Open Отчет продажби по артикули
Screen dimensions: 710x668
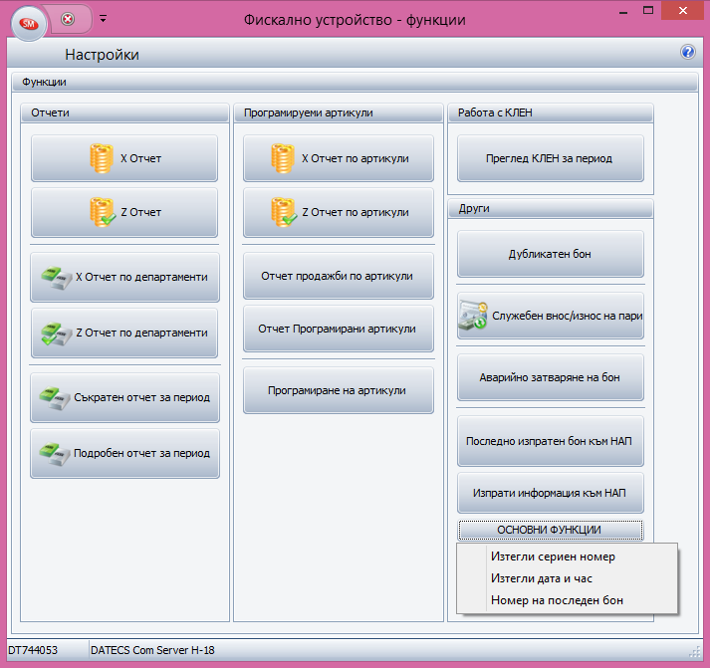point(339,276)
